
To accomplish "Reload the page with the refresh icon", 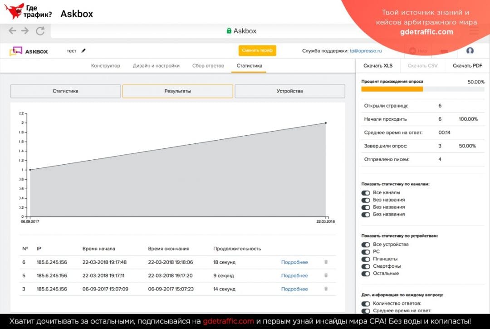I will [40, 31].
